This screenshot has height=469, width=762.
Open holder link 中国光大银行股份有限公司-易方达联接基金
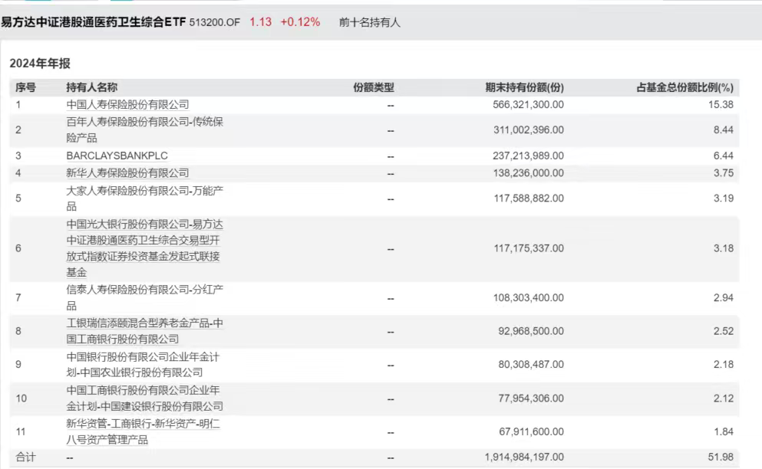[x=145, y=248]
